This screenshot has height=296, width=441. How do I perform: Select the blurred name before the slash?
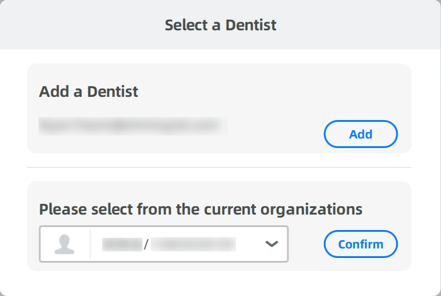122,244
